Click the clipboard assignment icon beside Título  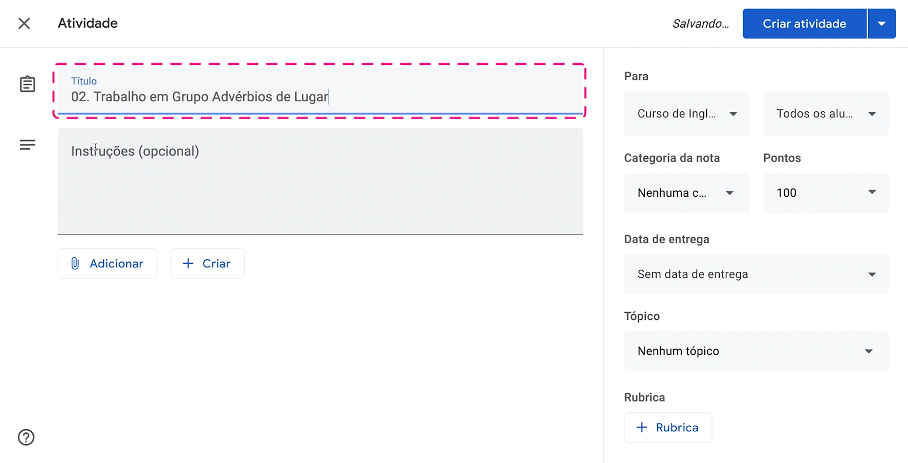click(28, 84)
